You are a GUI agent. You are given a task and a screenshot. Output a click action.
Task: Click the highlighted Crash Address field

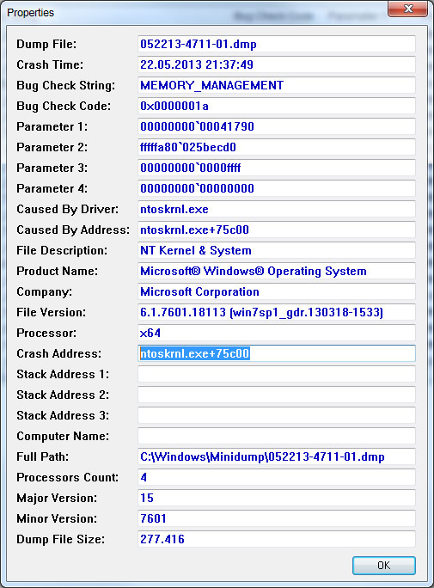point(277,353)
